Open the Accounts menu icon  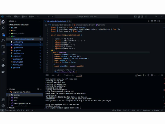click(x=3, y=100)
